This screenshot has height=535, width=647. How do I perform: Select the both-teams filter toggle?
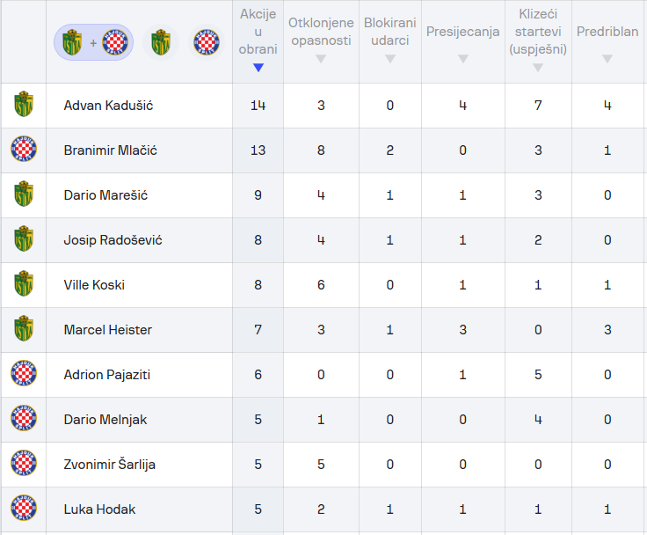point(93,42)
